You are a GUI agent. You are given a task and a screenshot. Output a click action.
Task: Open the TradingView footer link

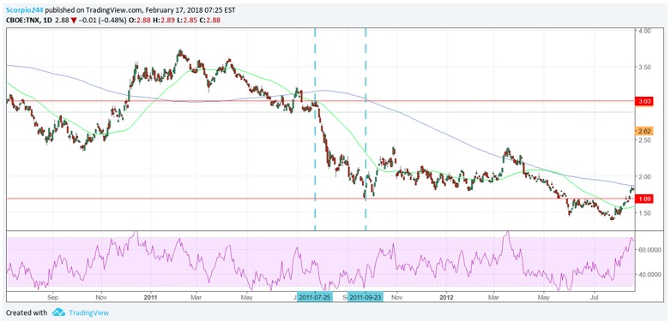point(88,313)
